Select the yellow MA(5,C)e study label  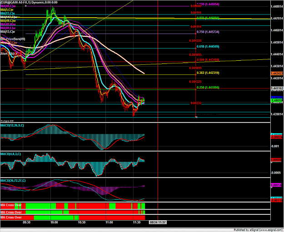click(7, 10)
